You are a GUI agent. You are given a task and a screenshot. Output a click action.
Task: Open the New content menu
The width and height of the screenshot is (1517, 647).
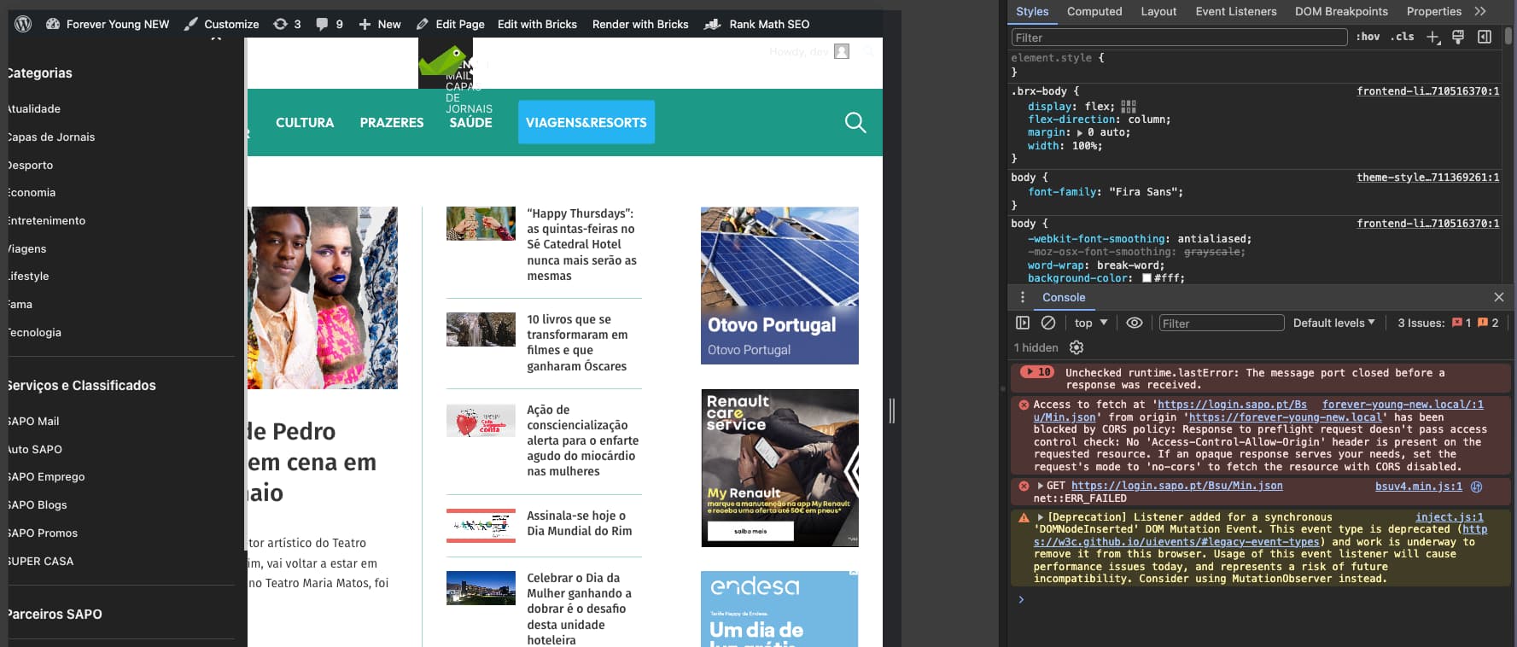pyautogui.click(x=380, y=24)
